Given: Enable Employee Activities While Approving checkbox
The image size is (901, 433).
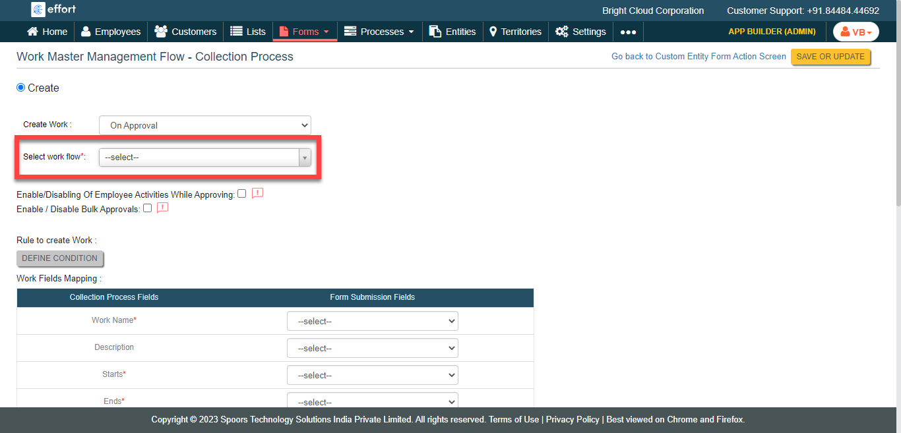Looking at the screenshot, I should [x=242, y=194].
